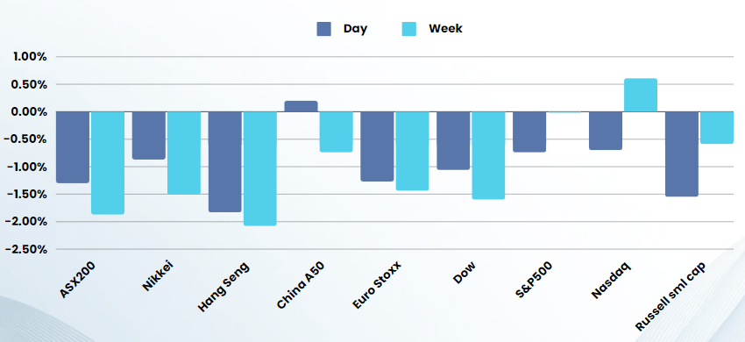Click the light blue Week legend swatch
Viewport: 745px width, 342px height.
(408, 29)
